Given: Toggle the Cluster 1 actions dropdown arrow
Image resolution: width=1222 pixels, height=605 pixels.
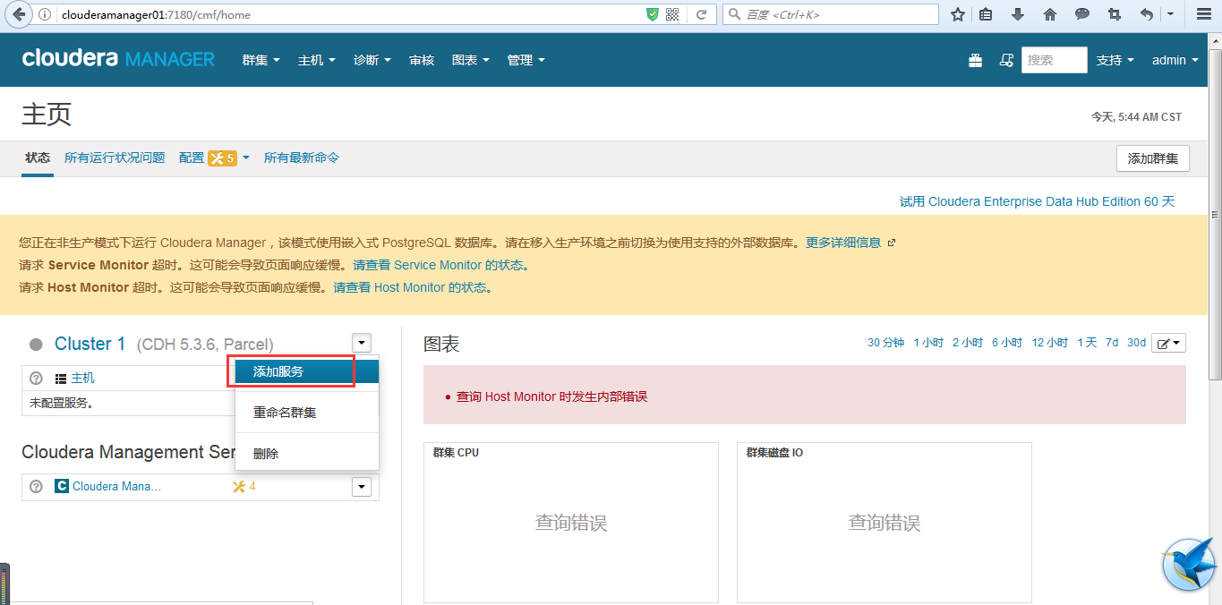Looking at the screenshot, I should tap(361, 343).
